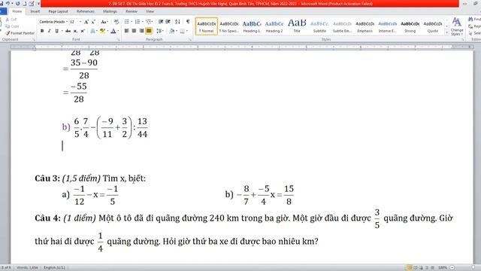Image resolution: width=481 pixels, height=271 pixels.
Task: Click the Borders icon
Action: [182, 31]
